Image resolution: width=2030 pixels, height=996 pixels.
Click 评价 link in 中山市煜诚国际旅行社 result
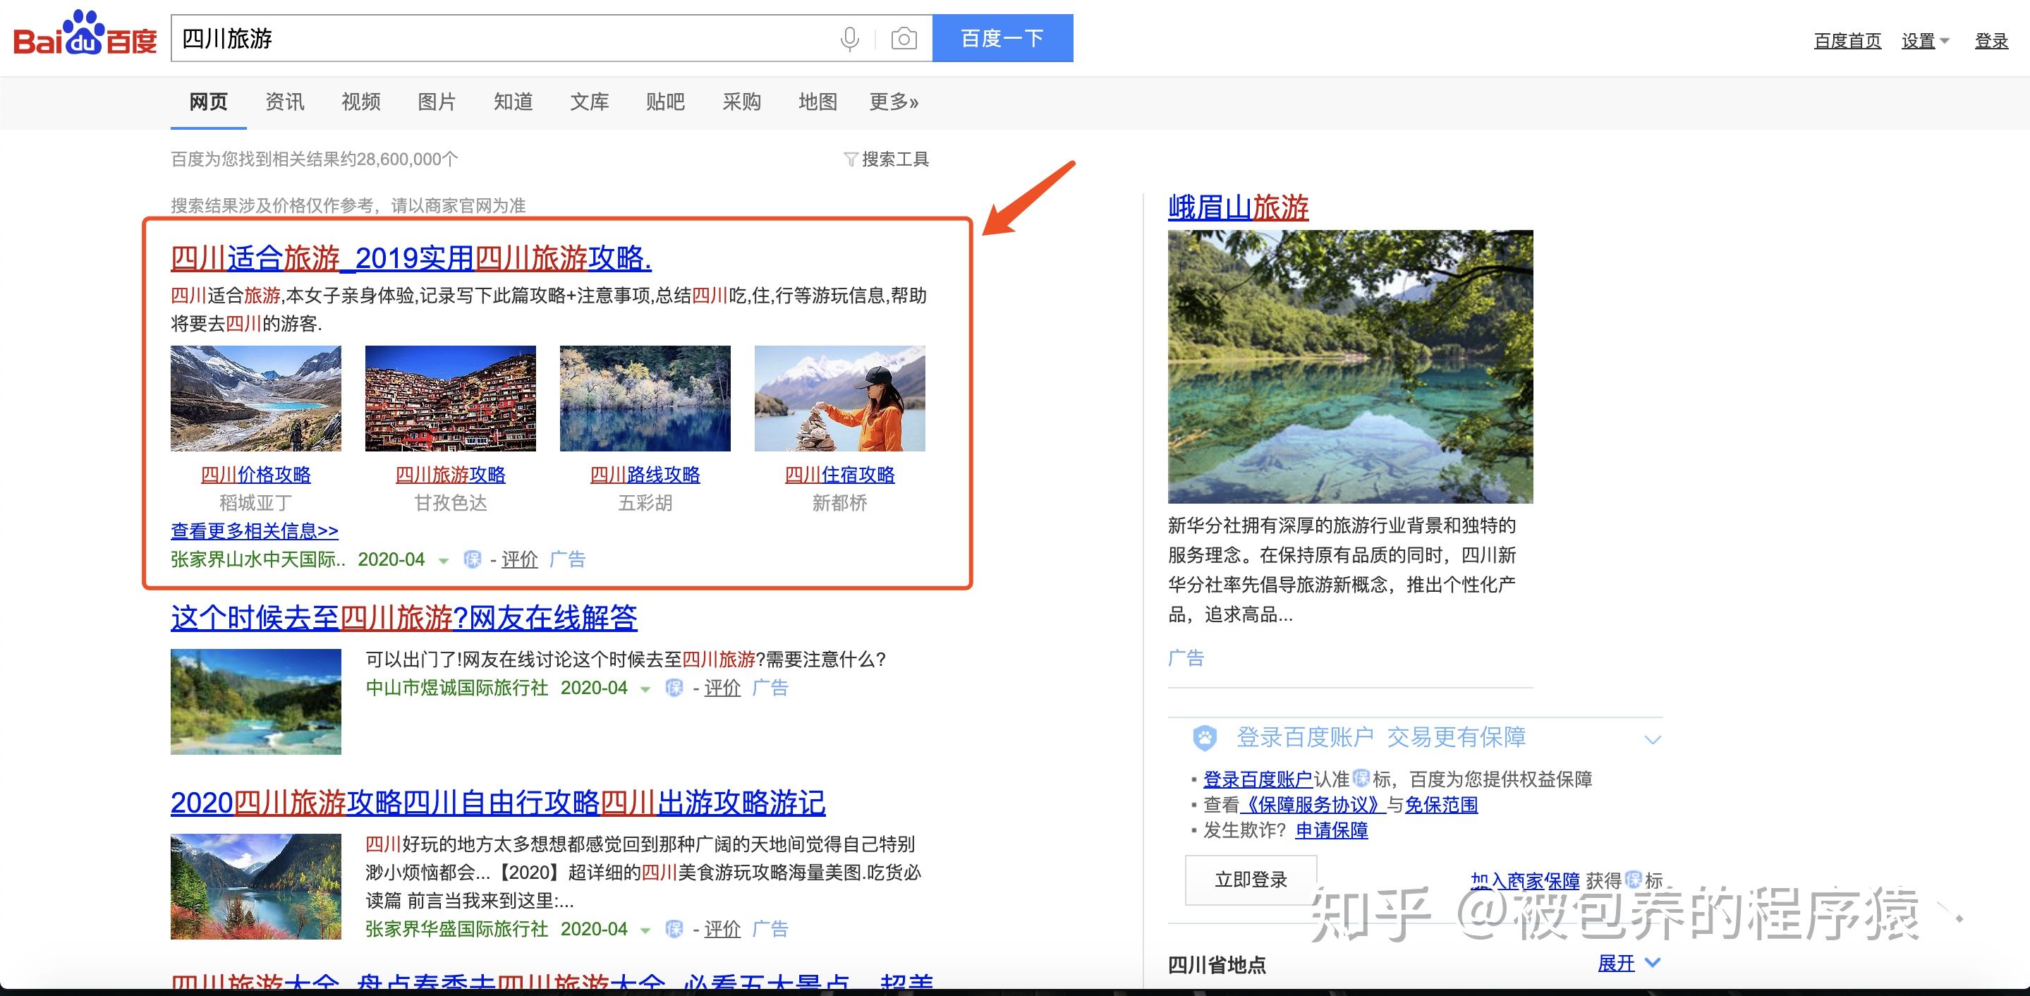(722, 688)
